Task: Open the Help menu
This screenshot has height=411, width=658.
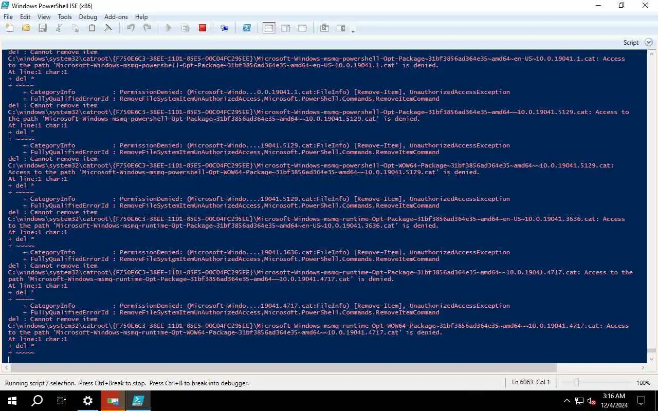Action: (x=141, y=17)
